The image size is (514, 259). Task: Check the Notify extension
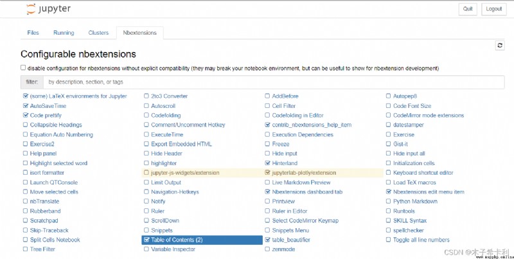(146, 201)
